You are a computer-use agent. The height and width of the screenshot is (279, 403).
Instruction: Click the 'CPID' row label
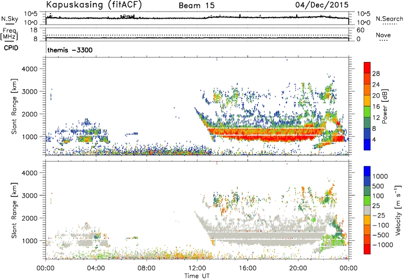11,48
